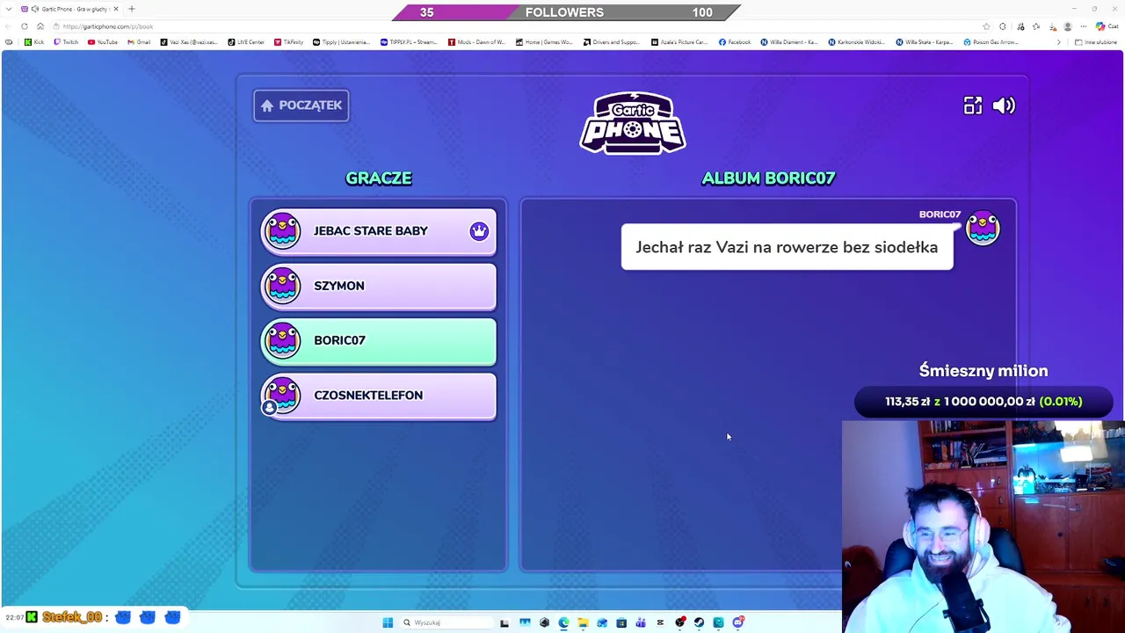Viewport: 1125px width, 633px height.
Task: Click sentence 'Jechał raz Vazi na rowerze bez siodełka'
Action: (787, 247)
